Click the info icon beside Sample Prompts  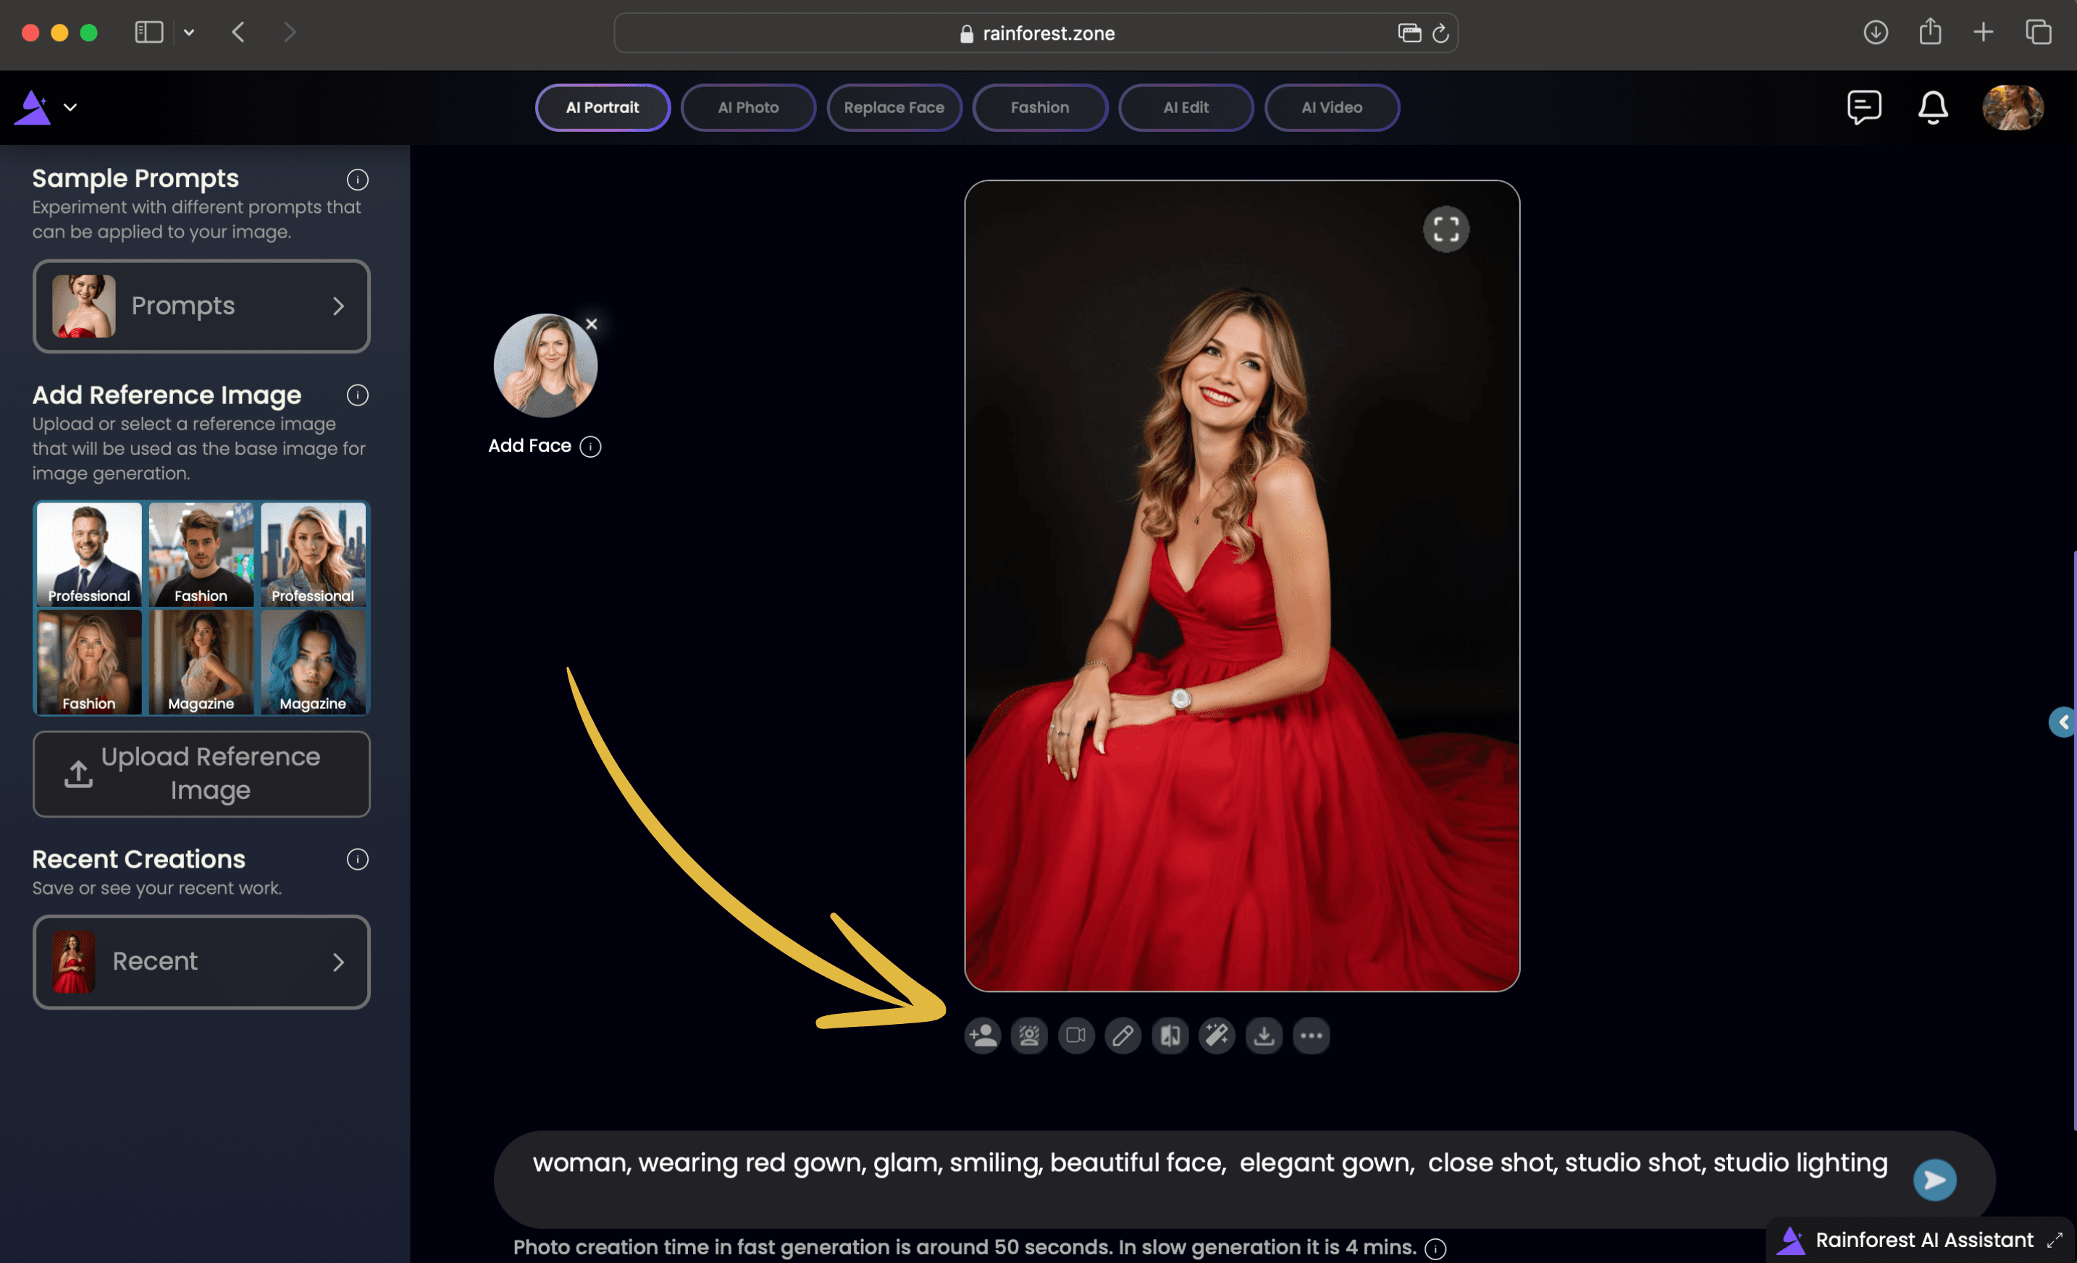[x=358, y=180]
